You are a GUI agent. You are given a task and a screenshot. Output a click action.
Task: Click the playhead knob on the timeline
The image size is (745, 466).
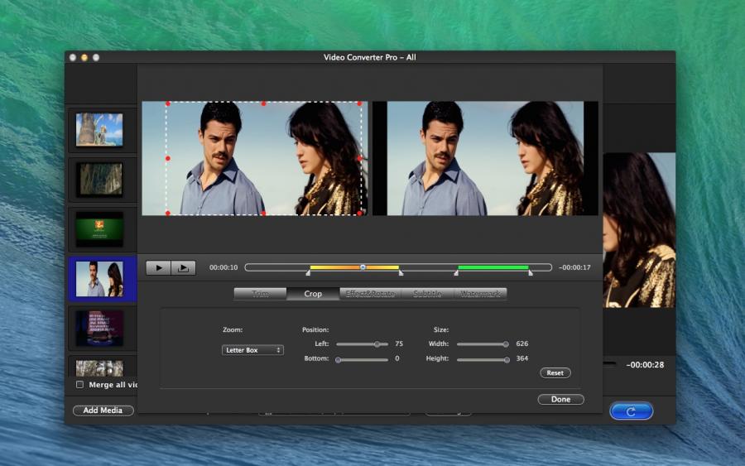coord(363,267)
